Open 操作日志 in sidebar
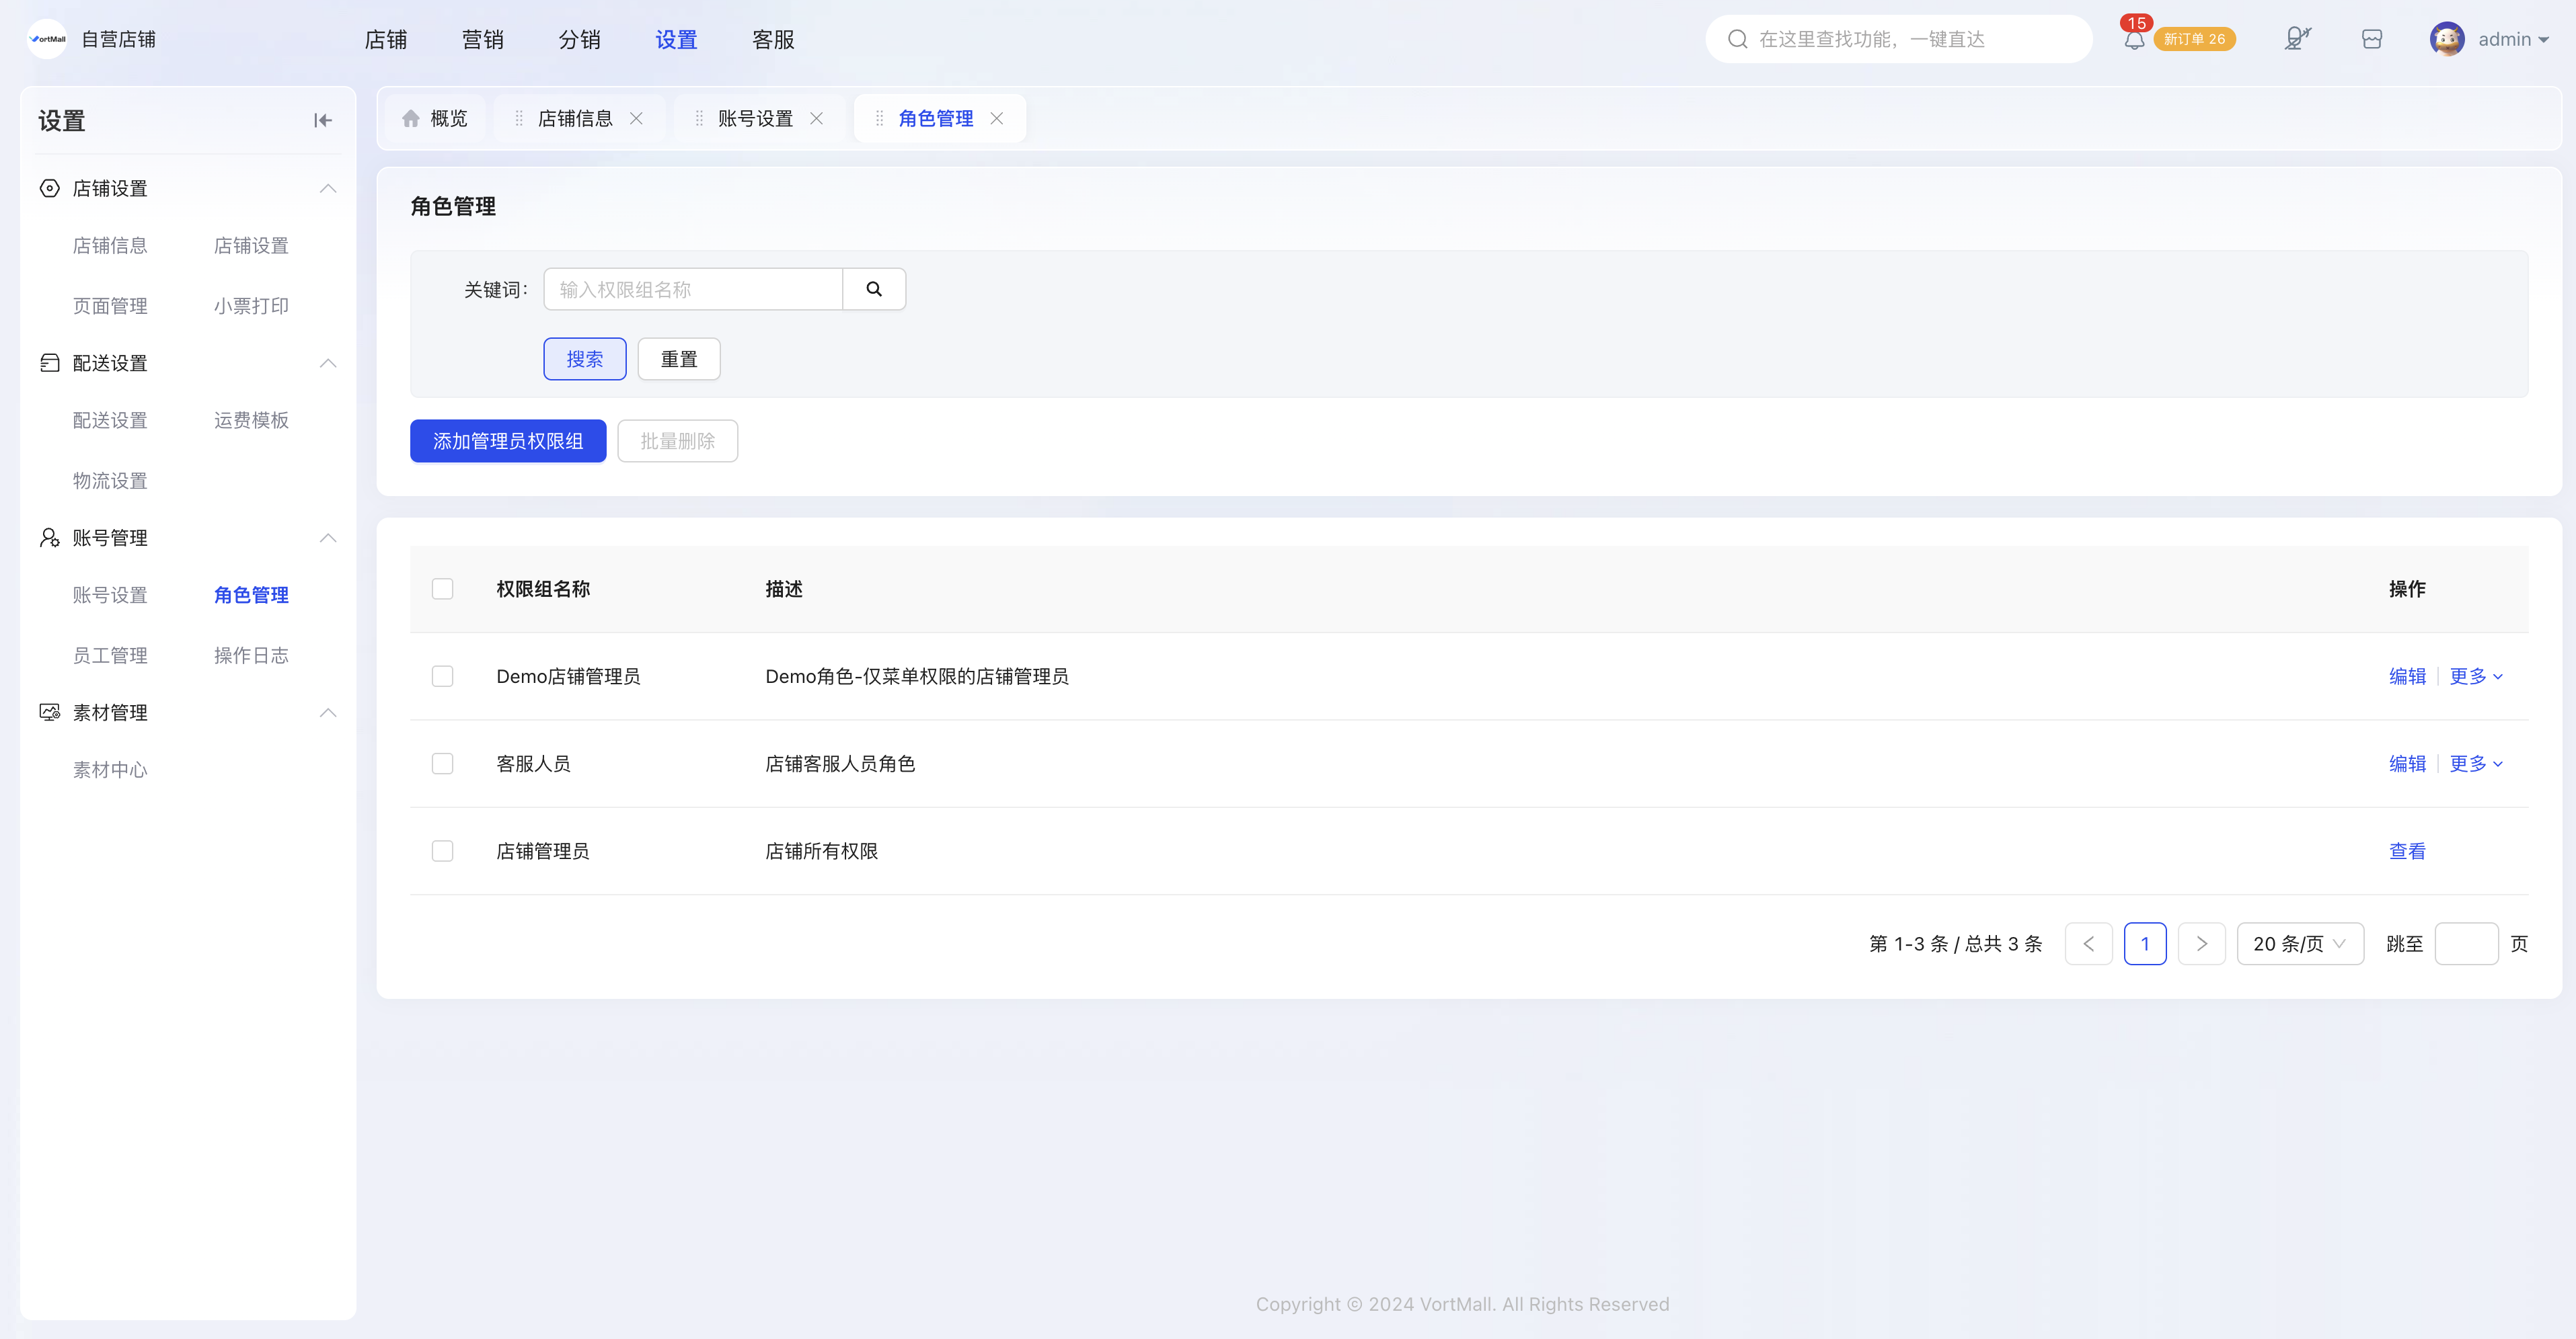 (x=251, y=655)
